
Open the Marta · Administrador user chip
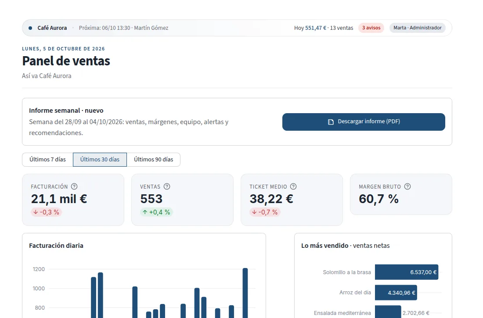tap(418, 28)
